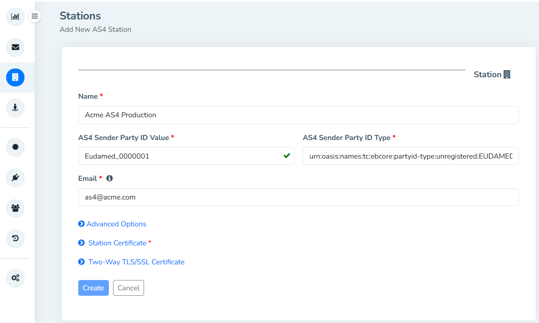The image size is (539, 323).
Task: Open the partners street-view person icon
Action: point(15,108)
